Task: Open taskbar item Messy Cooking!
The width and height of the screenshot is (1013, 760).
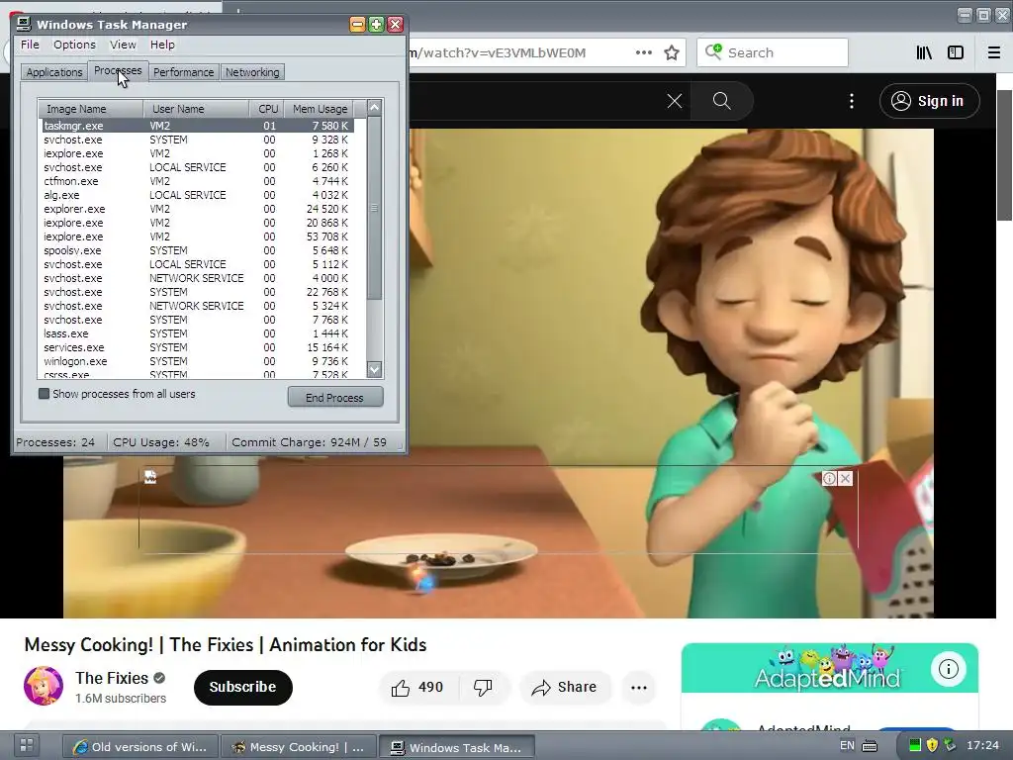Action: [x=298, y=746]
